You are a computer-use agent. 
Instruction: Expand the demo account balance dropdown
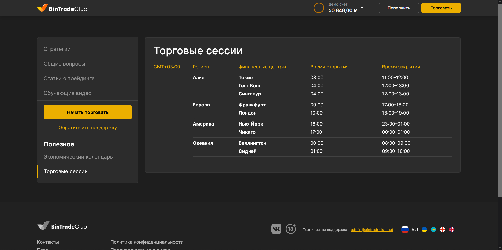coord(362,8)
